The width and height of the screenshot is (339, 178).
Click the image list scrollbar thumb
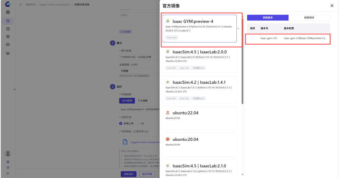pyautogui.click(x=242, y=61)
